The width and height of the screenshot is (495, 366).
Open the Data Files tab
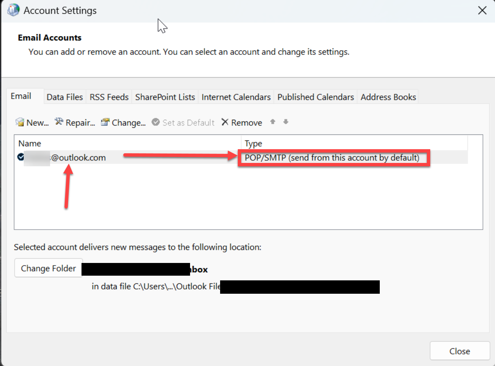(65, 97)
